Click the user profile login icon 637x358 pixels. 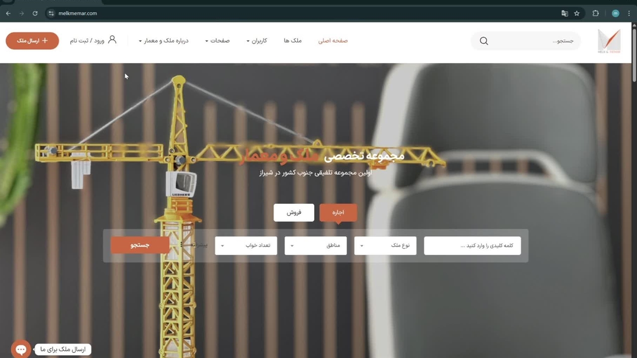pos(112,40)
